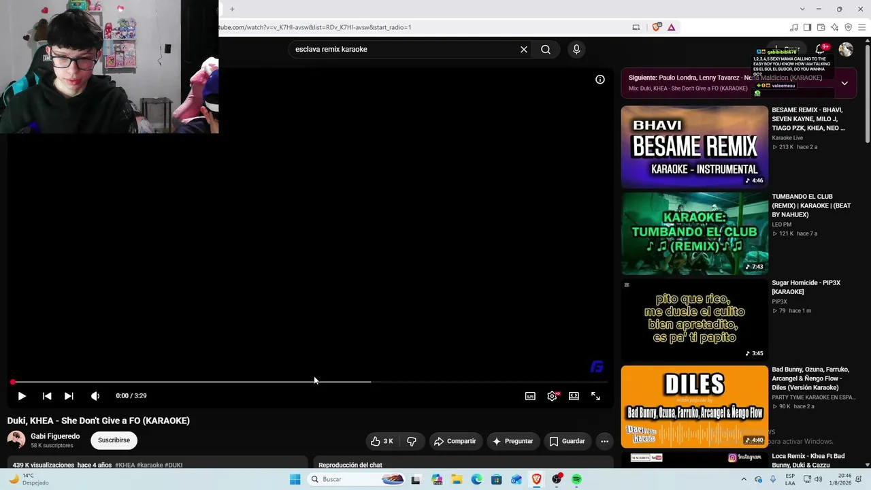
Task: Click the browser address bar URL
Action: (x=315, y=27)
